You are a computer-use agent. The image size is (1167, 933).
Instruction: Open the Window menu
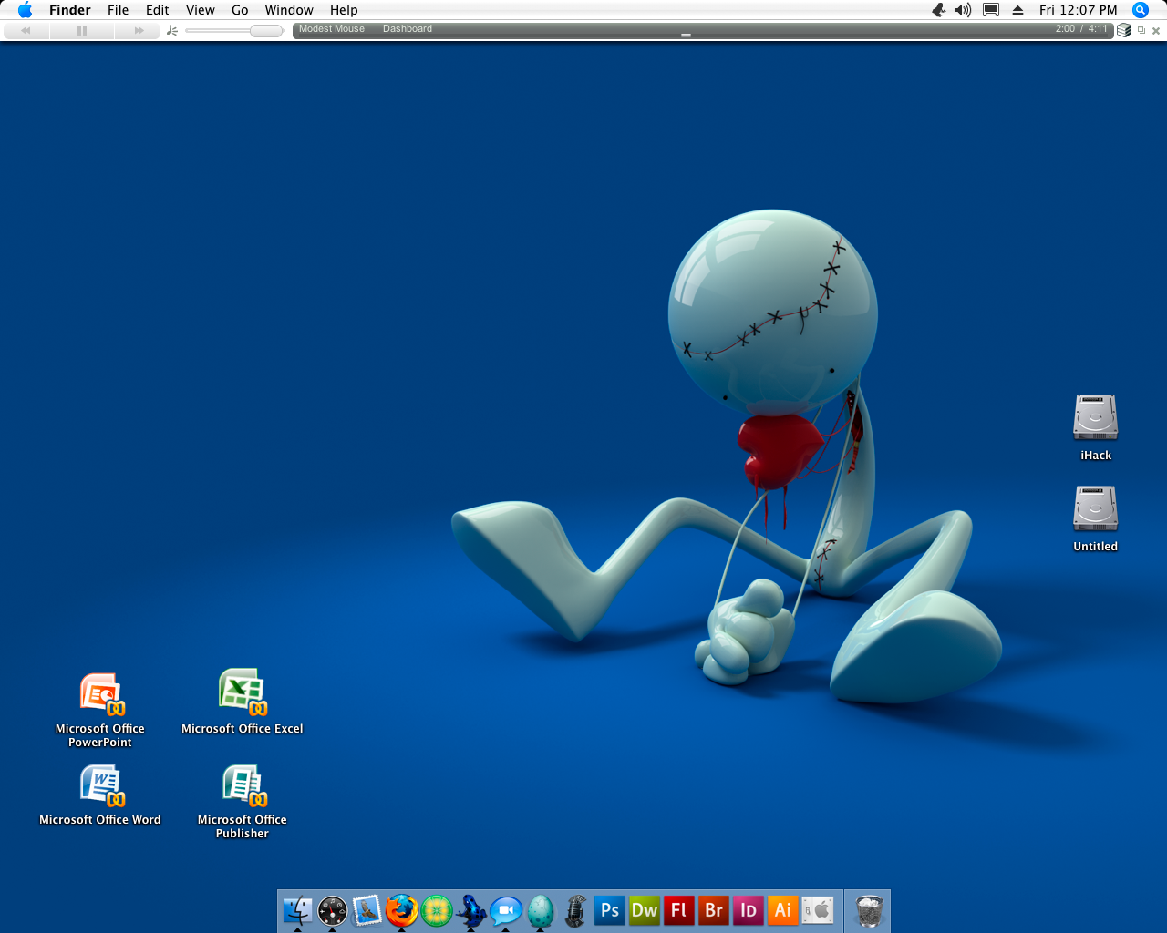[x=289, y=10]
